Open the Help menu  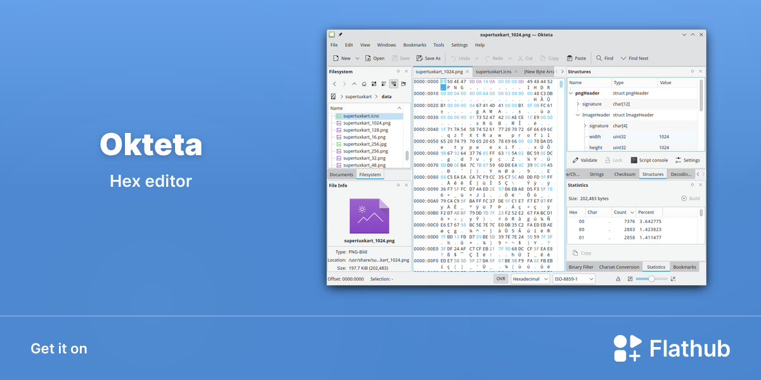[479, 45]
